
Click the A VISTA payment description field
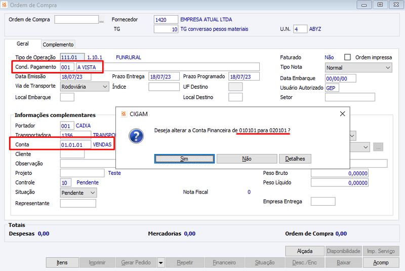(168, 67)
